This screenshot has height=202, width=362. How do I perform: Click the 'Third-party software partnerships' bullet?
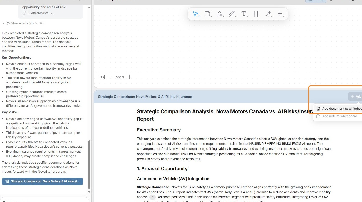43,135
